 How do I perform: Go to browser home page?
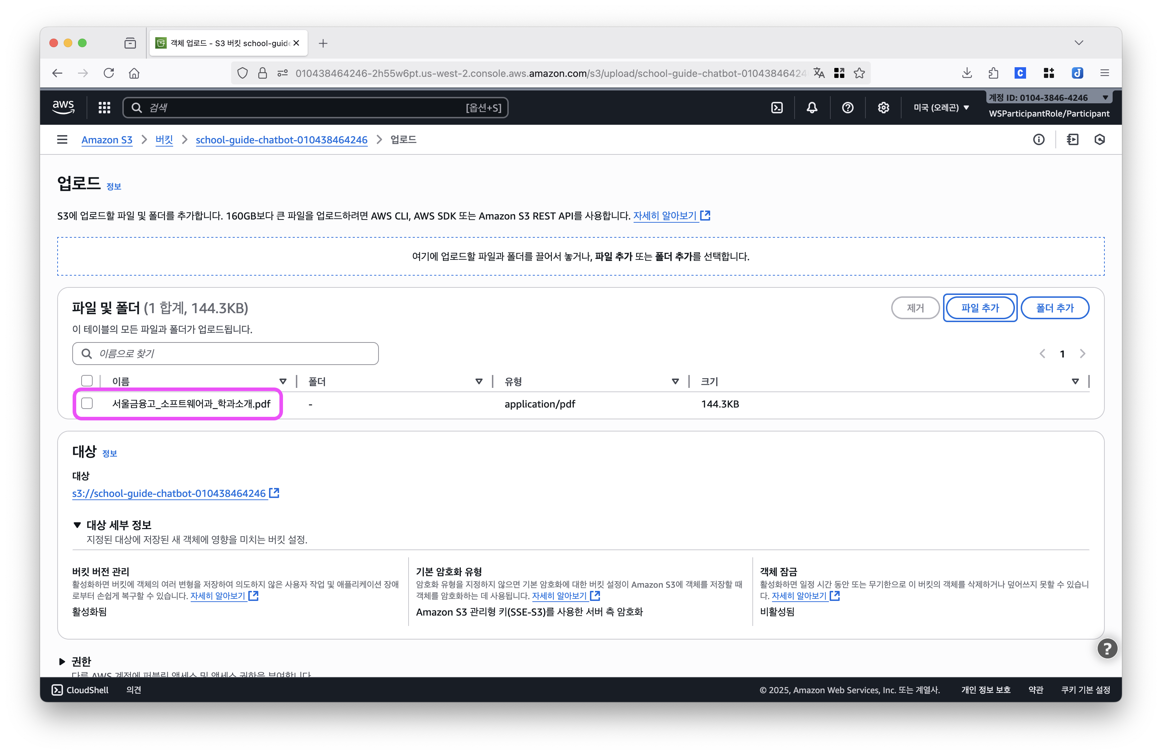(x=134, y=73)
